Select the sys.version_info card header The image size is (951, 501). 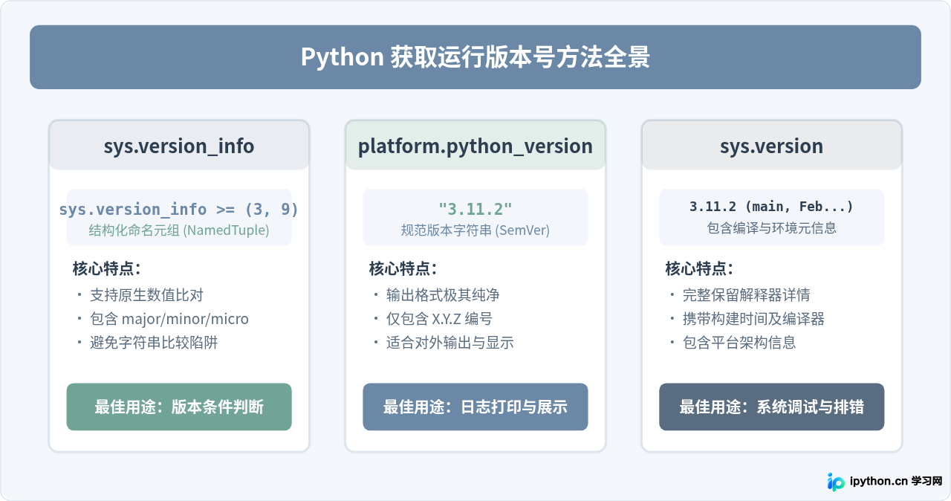[179, 146]
